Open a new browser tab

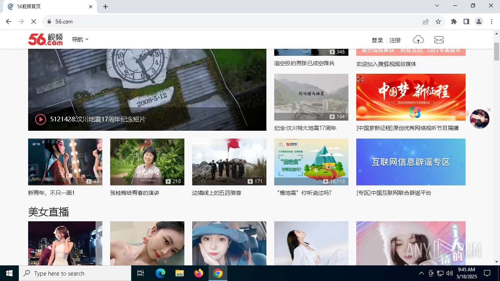coord(105,7)
